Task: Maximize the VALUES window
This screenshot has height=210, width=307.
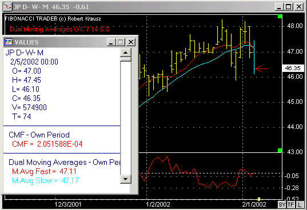Action: tap(121, 42)
